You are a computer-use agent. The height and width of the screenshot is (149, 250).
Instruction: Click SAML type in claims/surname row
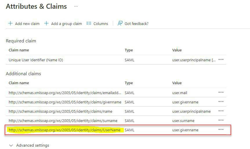click(129, 121)
